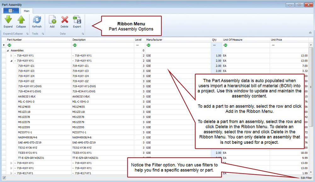Minimize the ribbon using the collapse arrow
The image size is (315, 182).
pos(310,32)
